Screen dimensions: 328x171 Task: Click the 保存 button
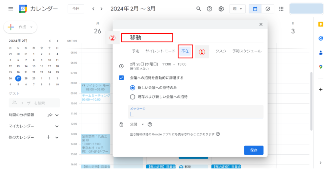[x=254, y=150]
